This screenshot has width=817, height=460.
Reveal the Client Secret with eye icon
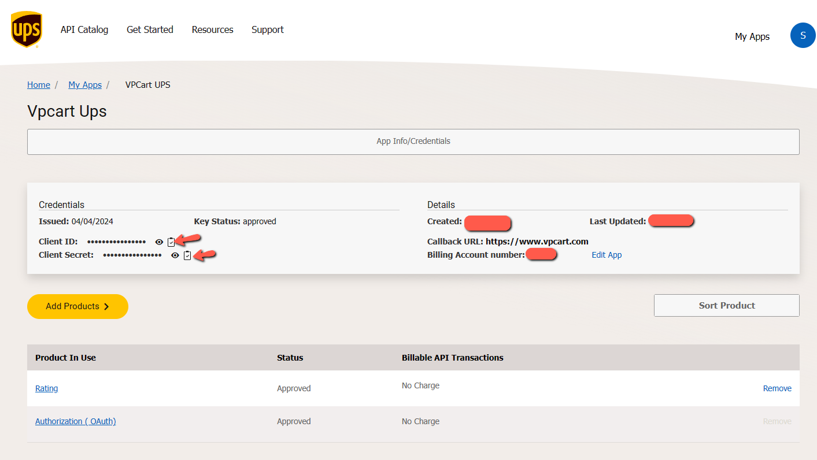pos(175,255)
